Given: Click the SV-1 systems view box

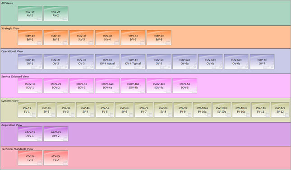Looking at the screenshot, I should tap(27, 110).
